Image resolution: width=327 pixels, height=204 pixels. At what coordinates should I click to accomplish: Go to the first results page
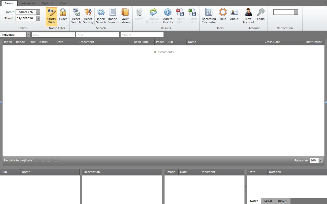tap(37, 160)
